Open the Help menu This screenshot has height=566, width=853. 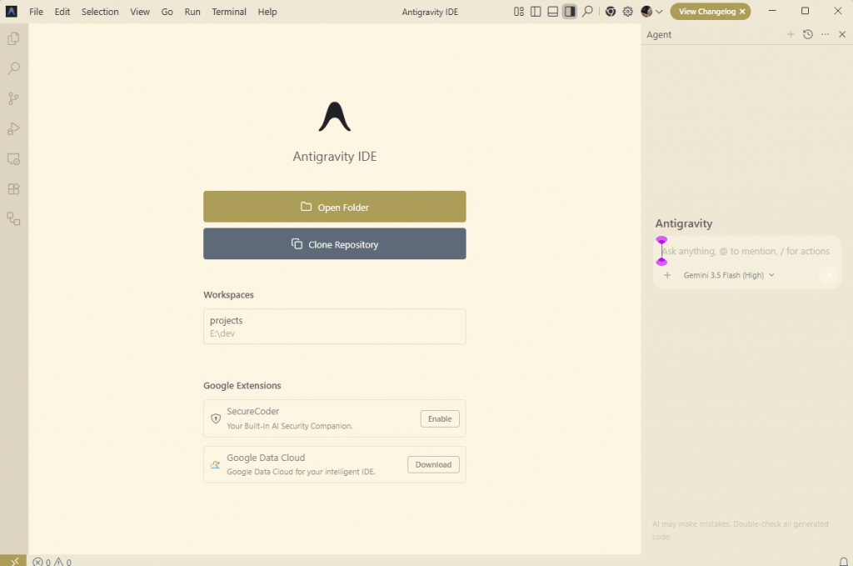267,12
